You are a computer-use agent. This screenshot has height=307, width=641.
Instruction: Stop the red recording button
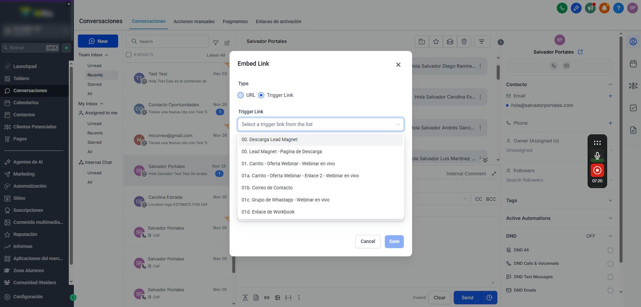tap(597, 170)
